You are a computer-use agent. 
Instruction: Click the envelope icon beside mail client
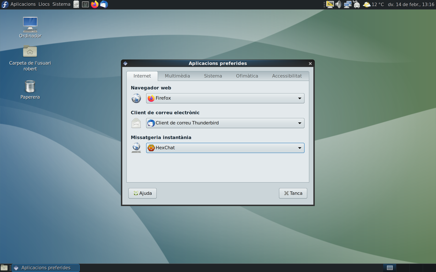[x=136, y=123]
